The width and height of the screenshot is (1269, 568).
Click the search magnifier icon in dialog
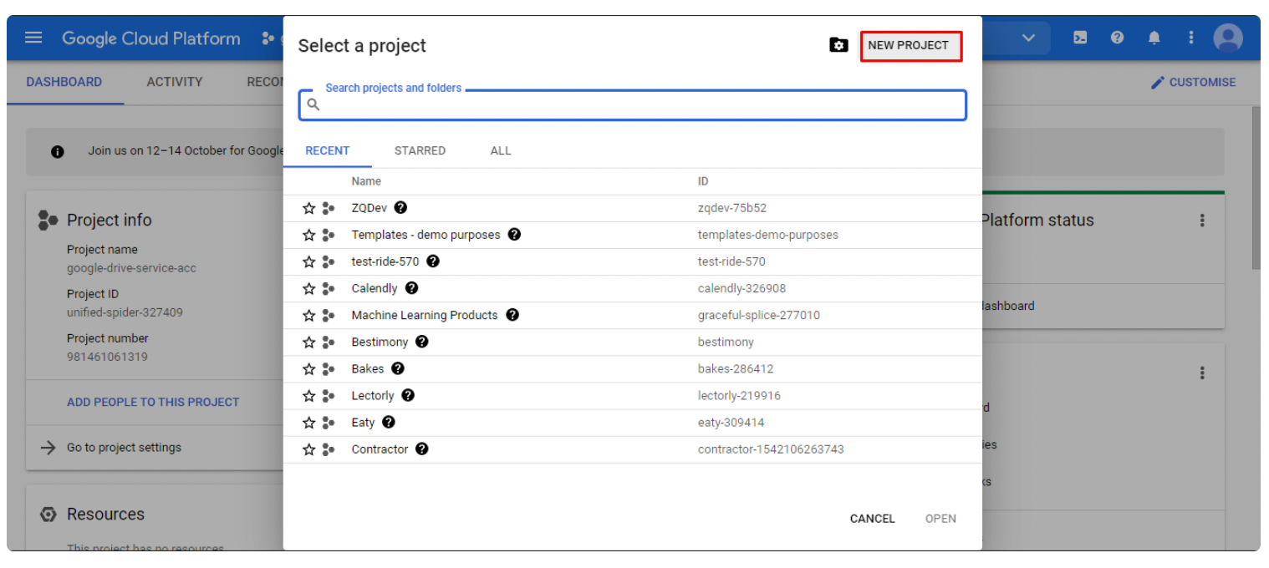tap(313, 105)
